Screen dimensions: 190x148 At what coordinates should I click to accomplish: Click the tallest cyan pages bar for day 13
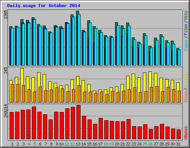pos(79,40)
